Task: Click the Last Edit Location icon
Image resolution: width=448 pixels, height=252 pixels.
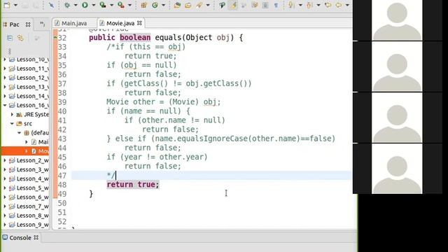Action: [x=328, y=5]
